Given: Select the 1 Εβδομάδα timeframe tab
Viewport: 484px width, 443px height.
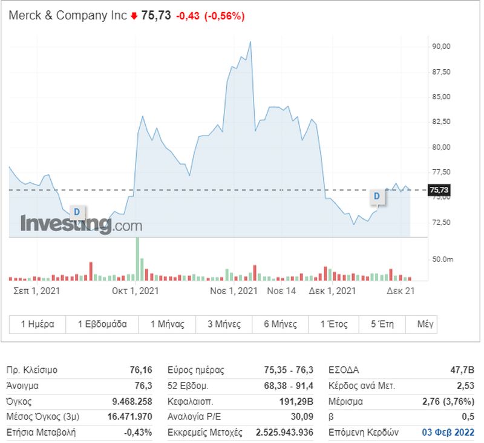Looking at the screenshot, I should click(x=102, y=324).
